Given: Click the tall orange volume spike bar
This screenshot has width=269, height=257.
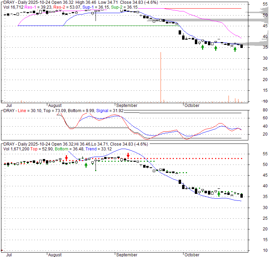Looking at the screenshot, I should (x=161, y=77).
